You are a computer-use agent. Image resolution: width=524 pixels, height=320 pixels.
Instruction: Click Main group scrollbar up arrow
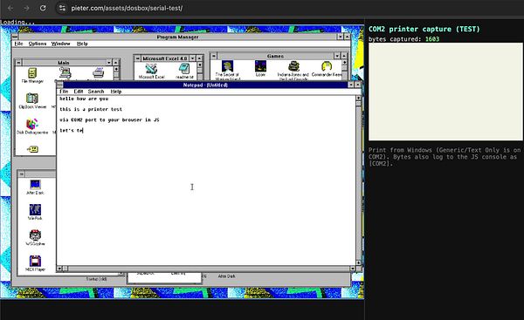115,69
